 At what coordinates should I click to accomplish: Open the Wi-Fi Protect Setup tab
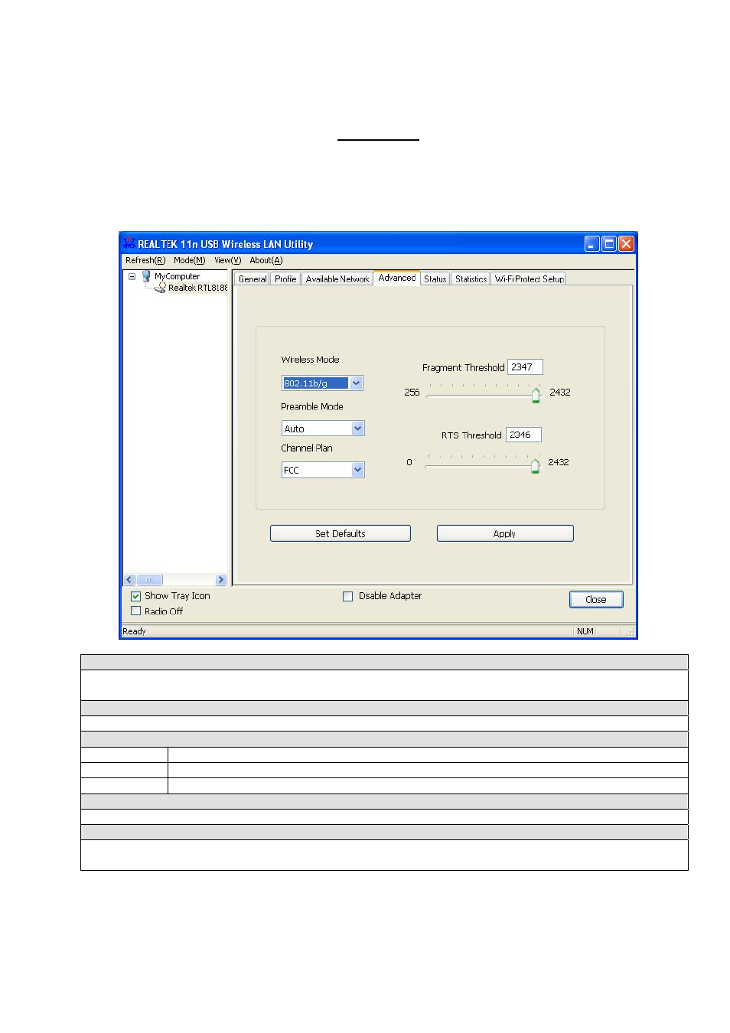coord(530,279)
